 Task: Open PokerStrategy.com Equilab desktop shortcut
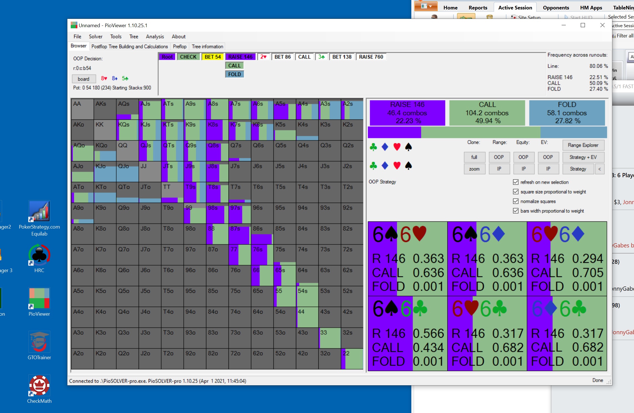pos(39,218)
